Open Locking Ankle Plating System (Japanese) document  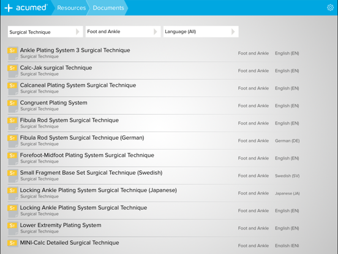click(x=99, y=190)
